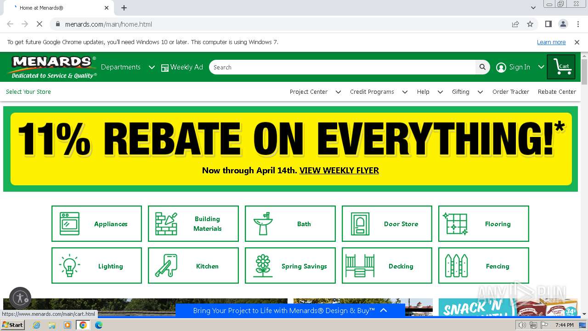Click the search magnifier icon
588x331 pixels.
482,67
